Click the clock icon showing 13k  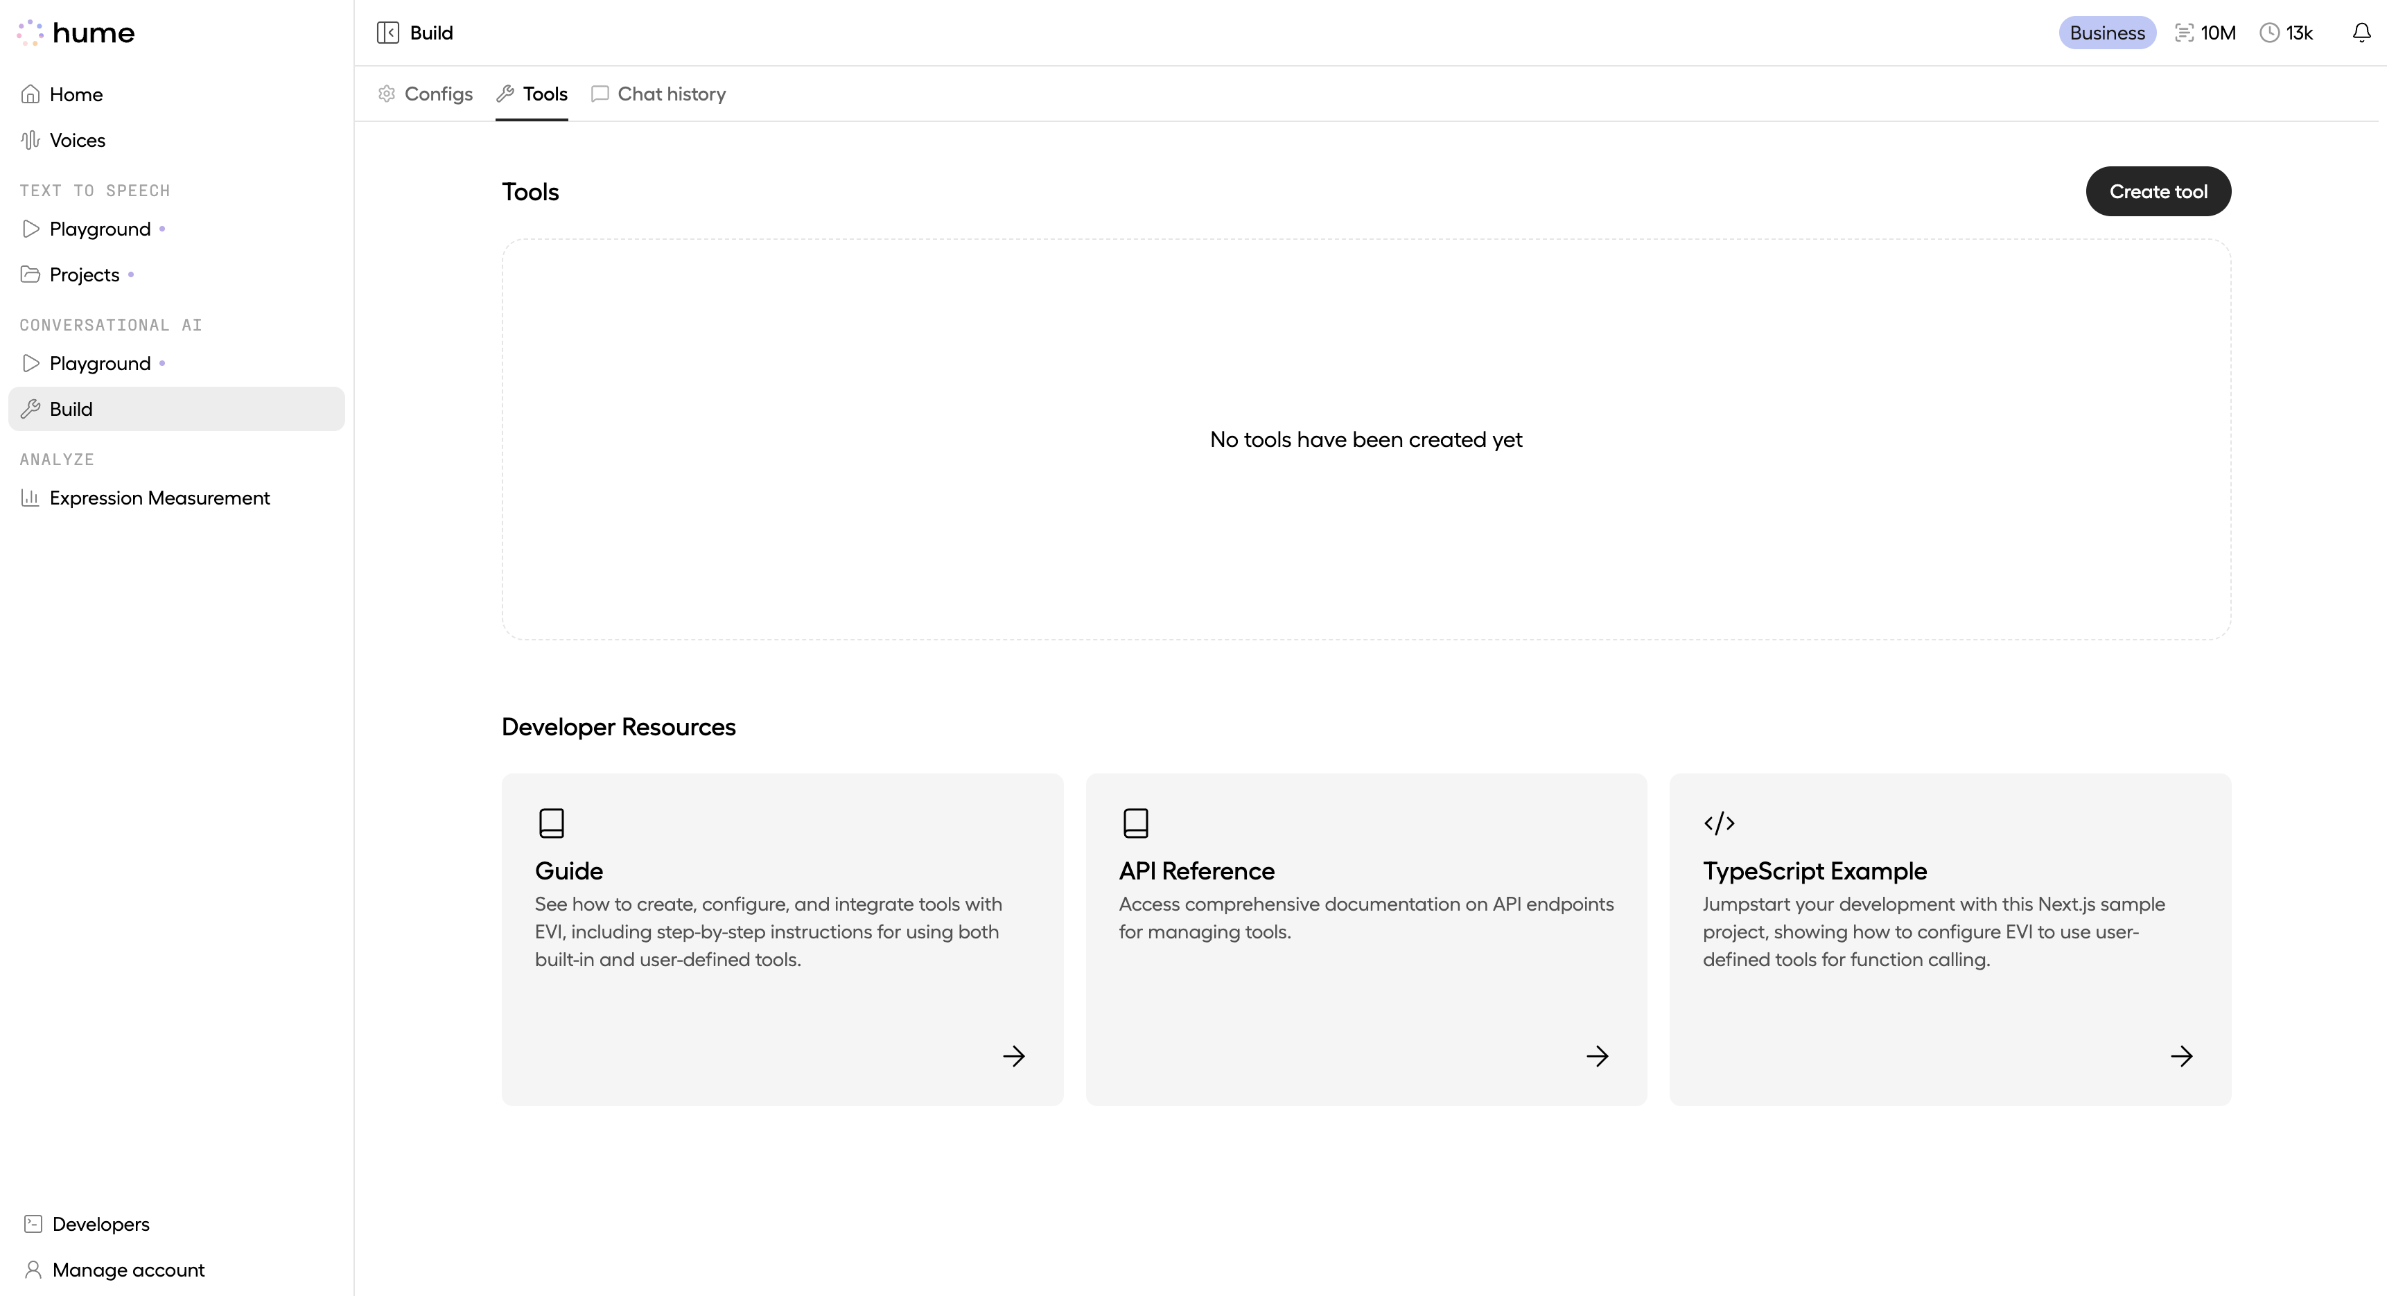[2269, 31]
